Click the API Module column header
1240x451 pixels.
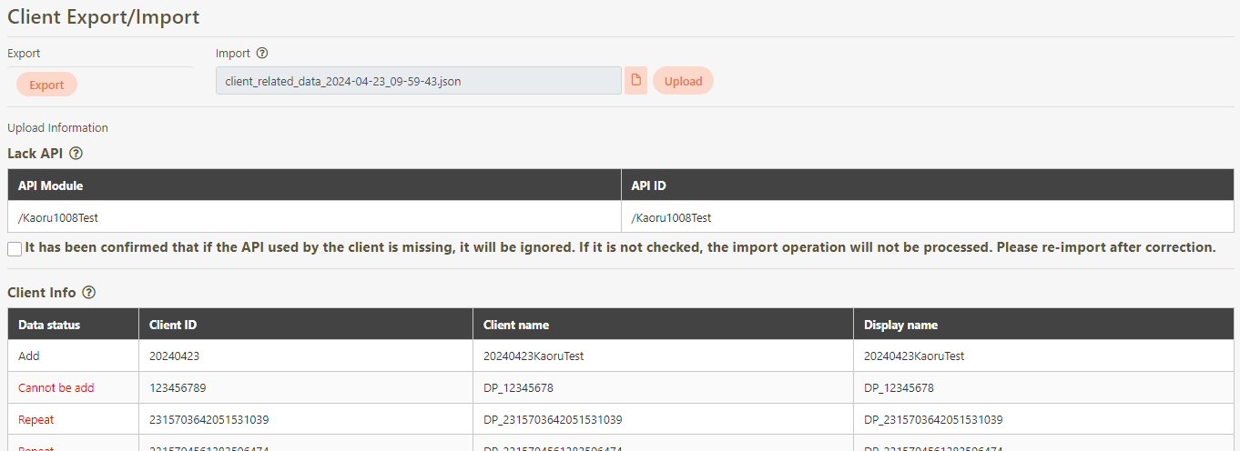pyautogui.click(x=51, y=185)
